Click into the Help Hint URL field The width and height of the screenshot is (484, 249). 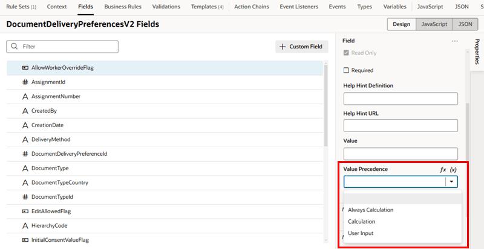pyautogui.click(x=401, y=126)
